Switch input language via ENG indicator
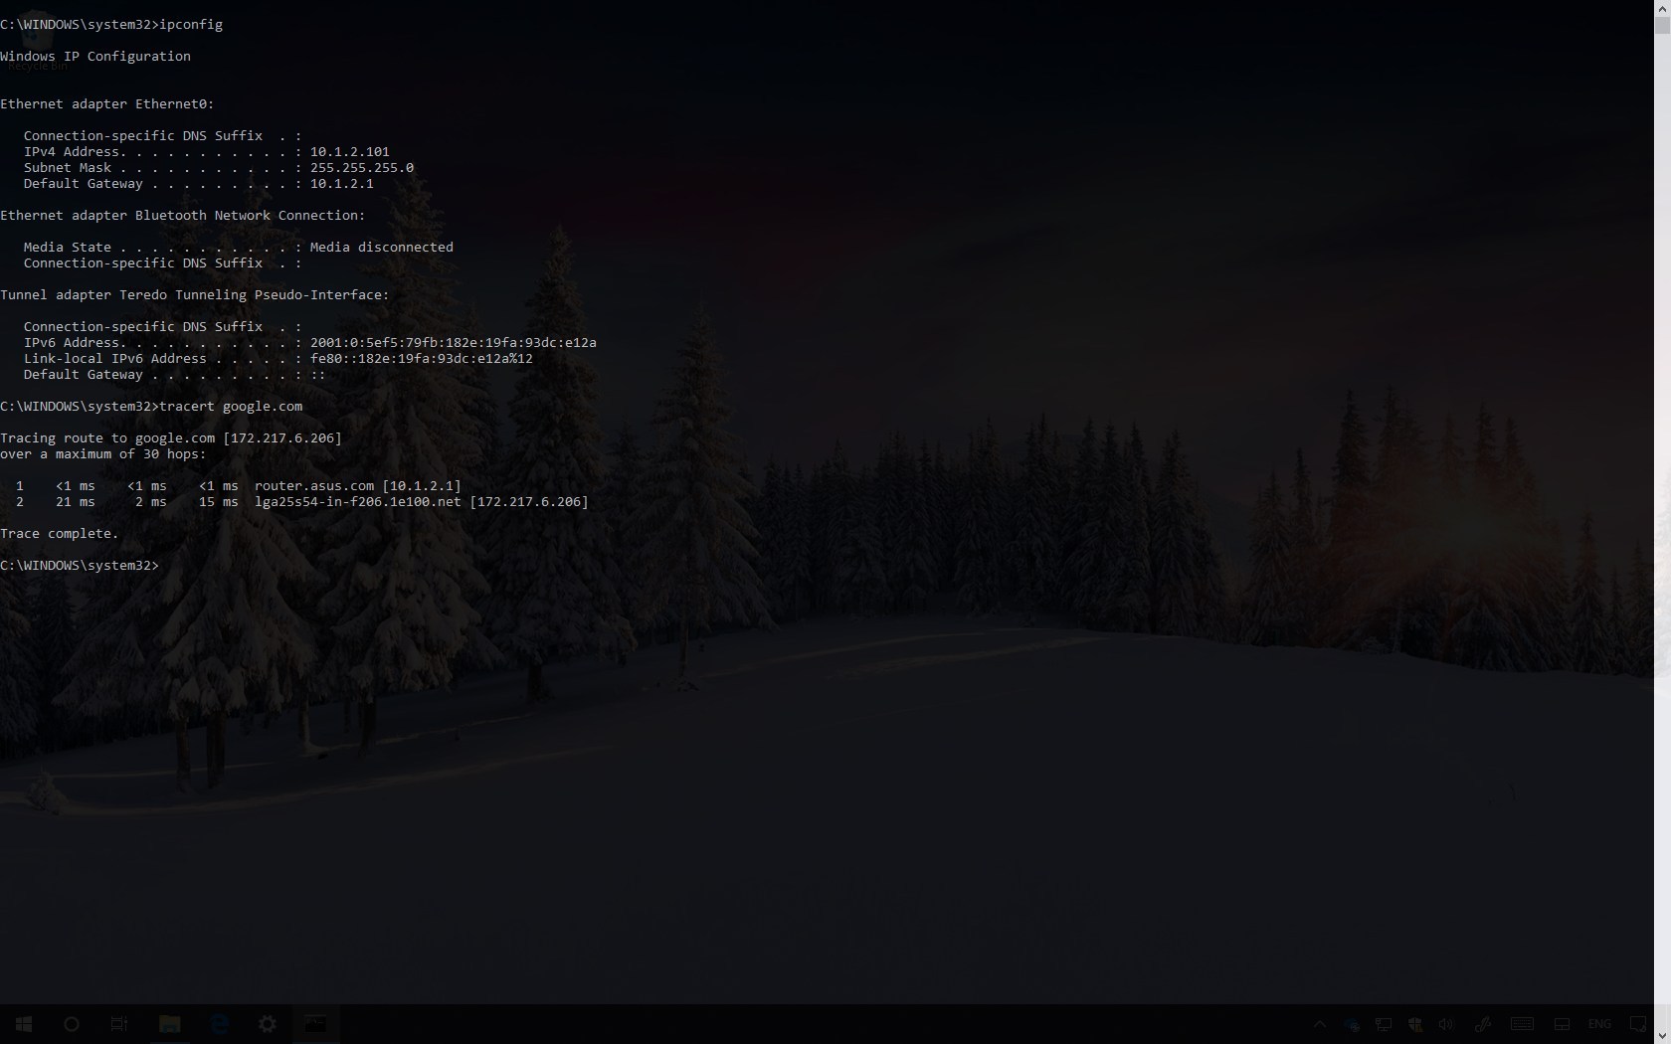The width and height of the screenshot is (1671, 1044). [1599, 1024]
